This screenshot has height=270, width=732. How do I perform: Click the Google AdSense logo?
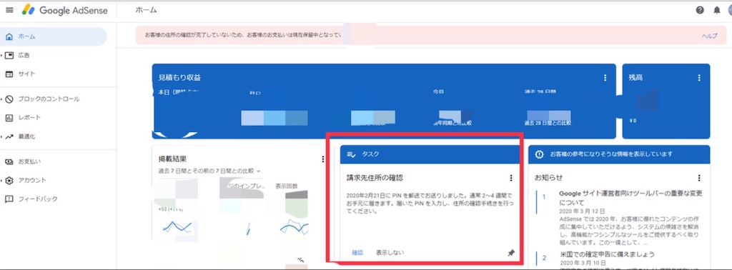[x=64, y=10]
